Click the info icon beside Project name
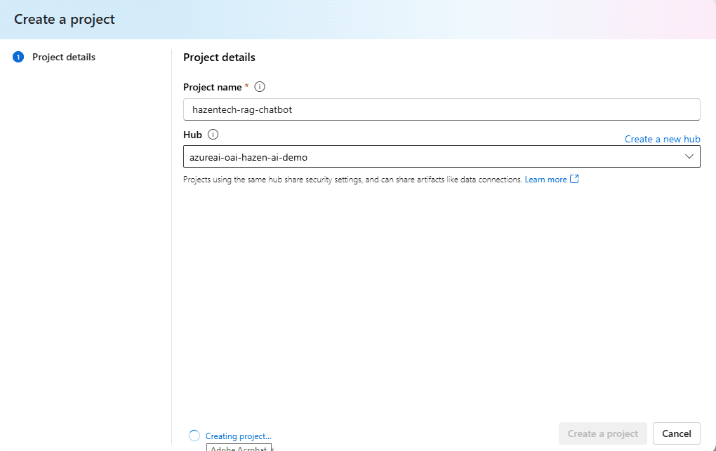The height and width of the screenshot is (451, 716). point(260,87)
